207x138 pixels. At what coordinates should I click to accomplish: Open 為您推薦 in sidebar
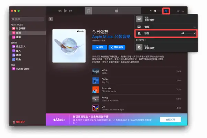28,29
